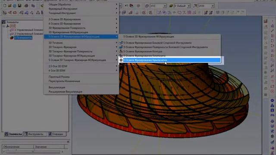Expand the 2.5 Оси 3D EDM submenu
276x155 pixels.
81,66
